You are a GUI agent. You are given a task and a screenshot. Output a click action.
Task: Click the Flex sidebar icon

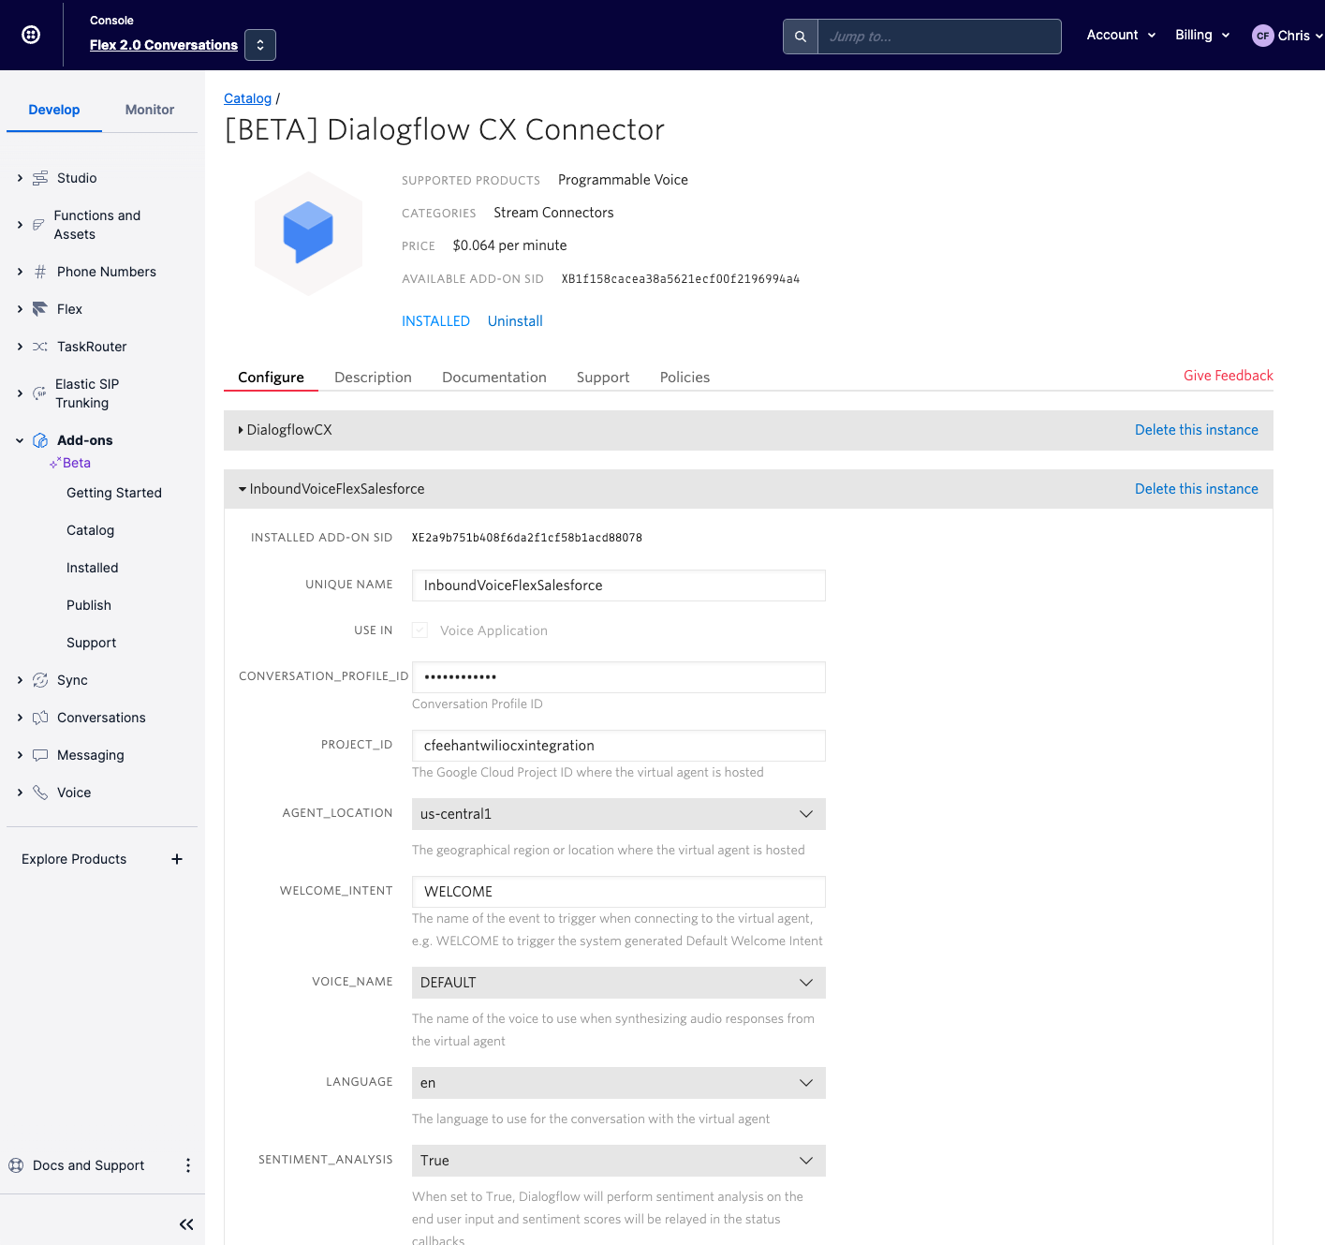tap(40, 309)
